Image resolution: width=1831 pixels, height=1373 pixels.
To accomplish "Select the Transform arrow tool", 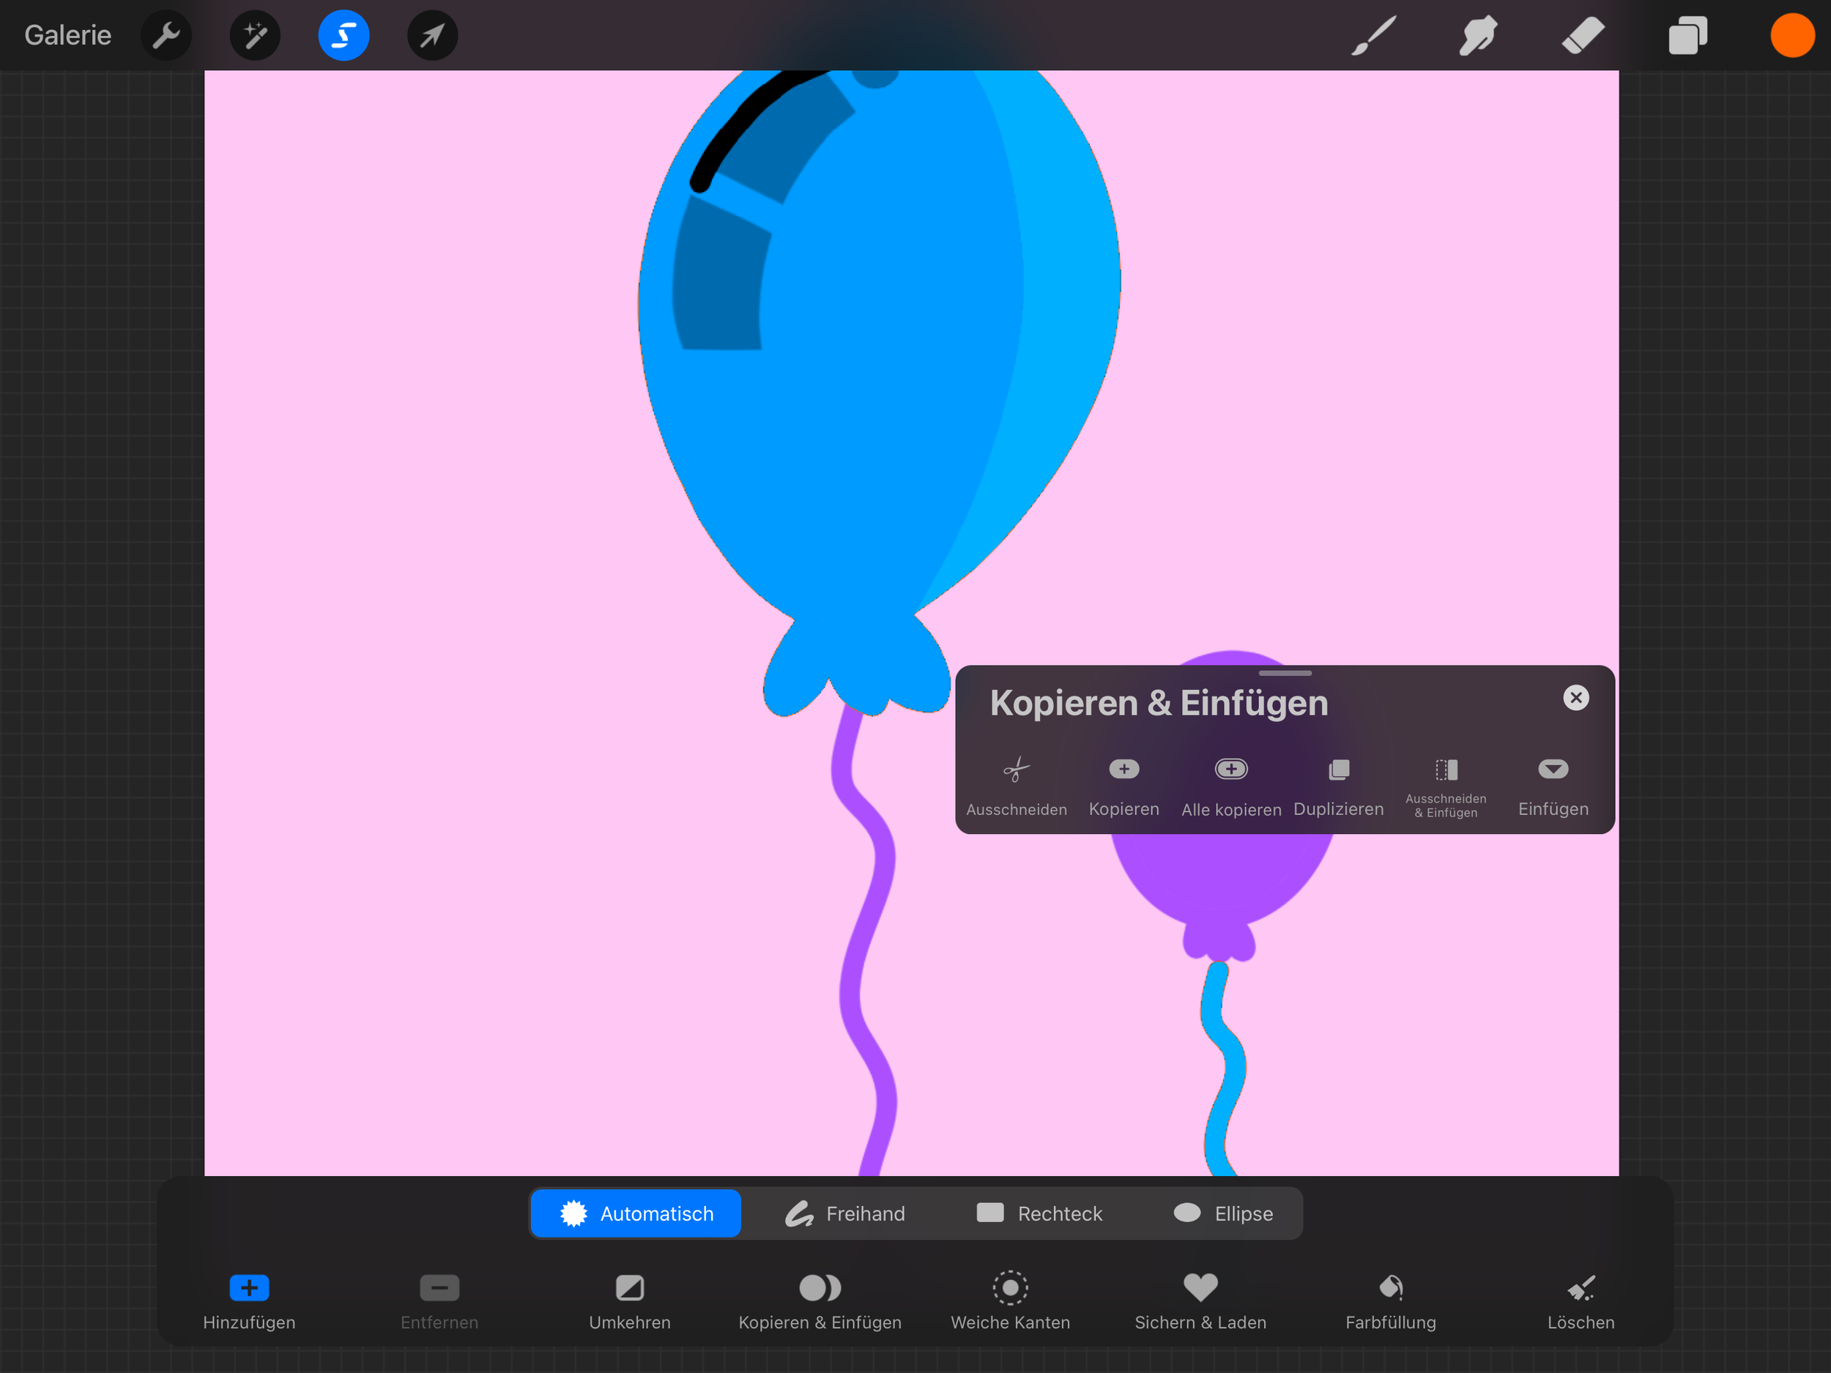I will tap(432, 34).
